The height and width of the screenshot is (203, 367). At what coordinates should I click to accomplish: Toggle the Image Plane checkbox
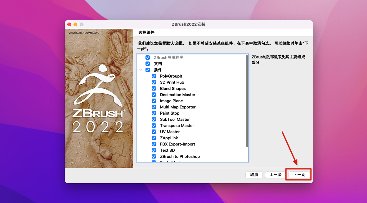point(154,101)
